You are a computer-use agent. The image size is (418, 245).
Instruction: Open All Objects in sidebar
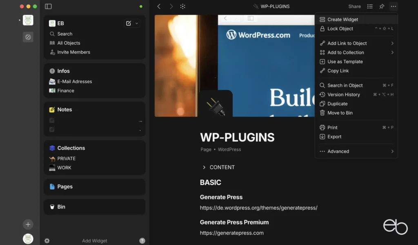click(69, 43)
